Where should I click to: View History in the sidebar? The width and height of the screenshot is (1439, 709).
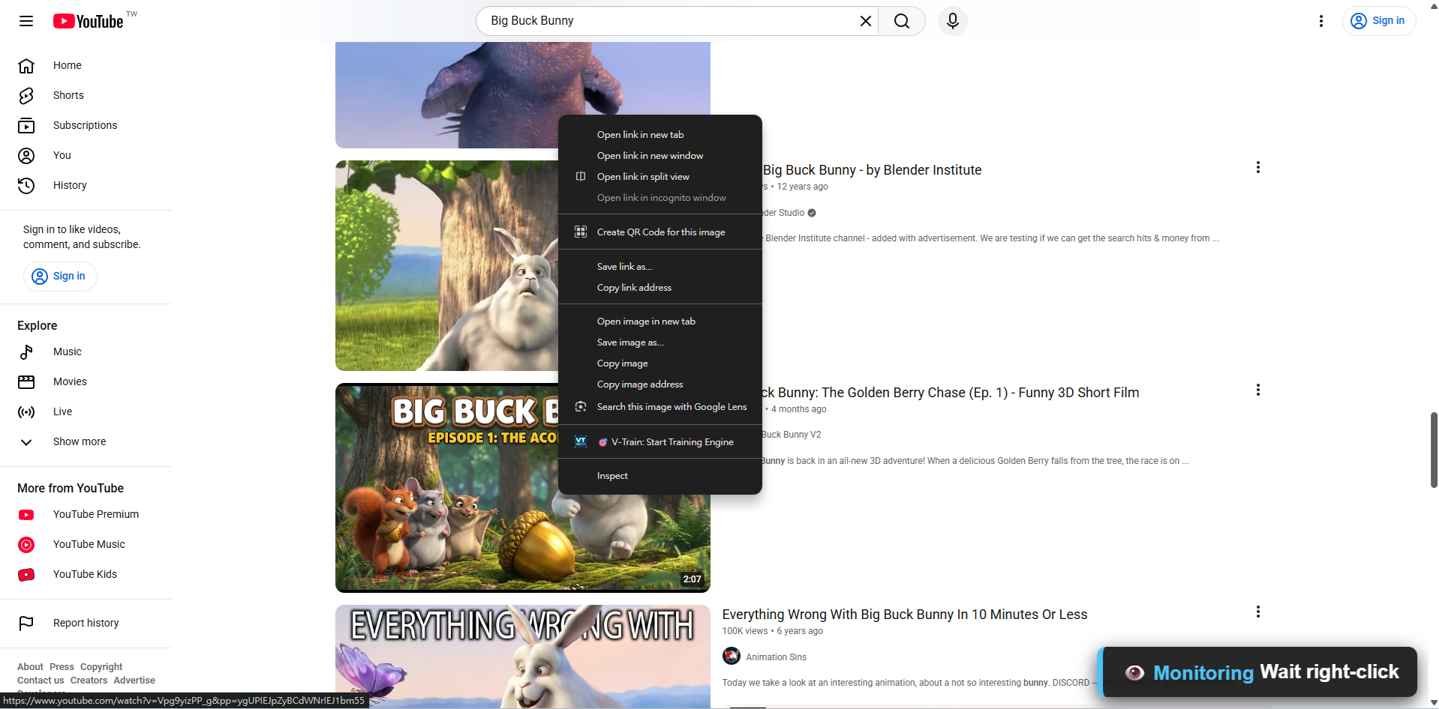[86, 185]
